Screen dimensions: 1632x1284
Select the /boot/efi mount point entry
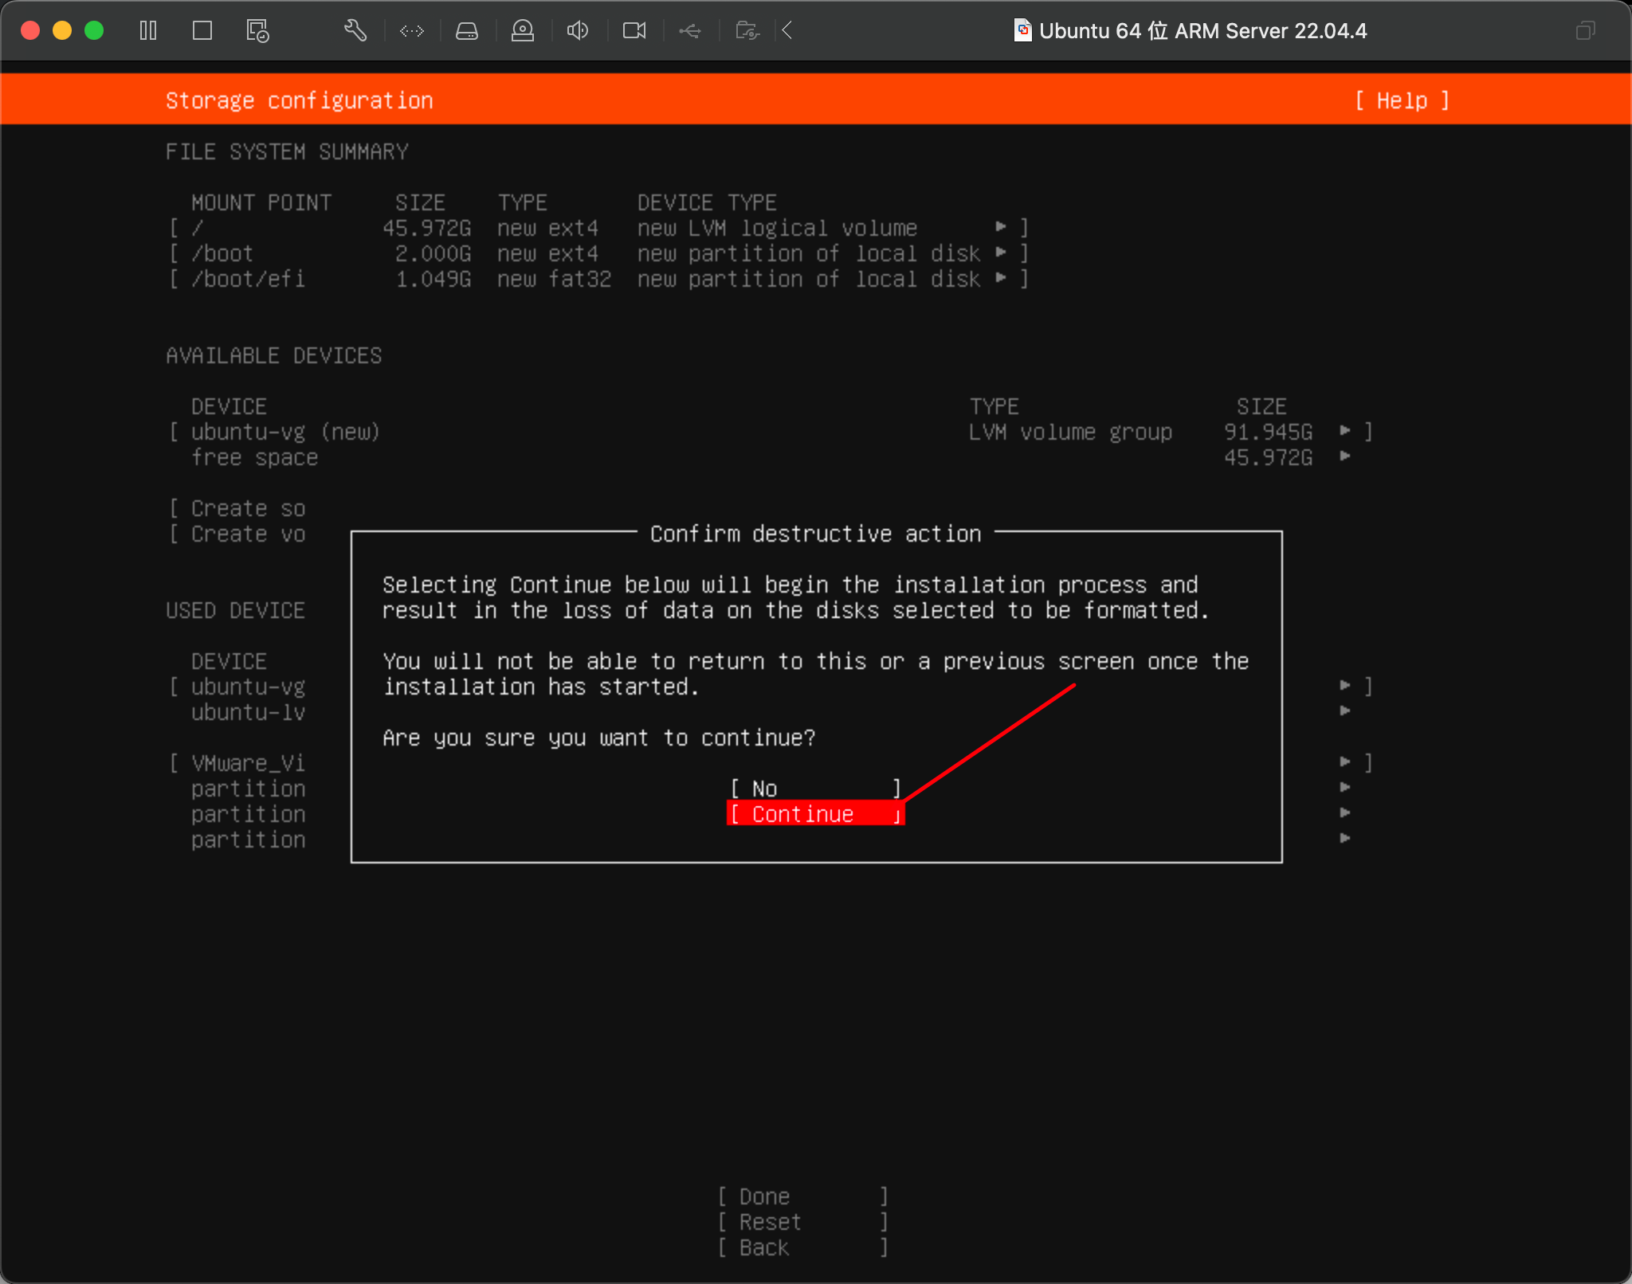click(598, 279)
